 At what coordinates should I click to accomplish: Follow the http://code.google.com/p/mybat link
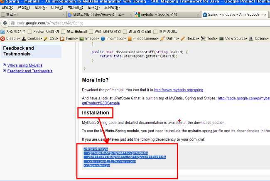pos(244,98)
